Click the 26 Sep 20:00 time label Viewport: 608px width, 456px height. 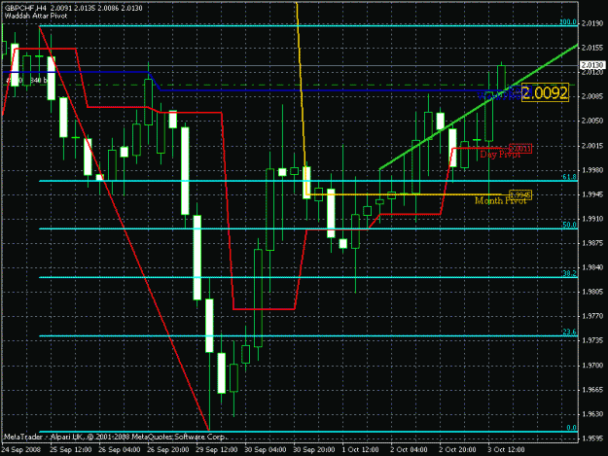tap(168, 450)
